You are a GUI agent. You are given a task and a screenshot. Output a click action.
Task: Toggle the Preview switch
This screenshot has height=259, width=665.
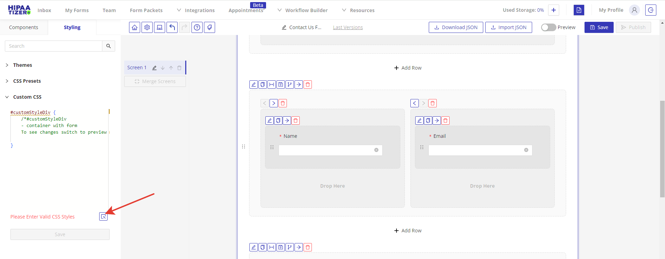(x=548, y=27)
